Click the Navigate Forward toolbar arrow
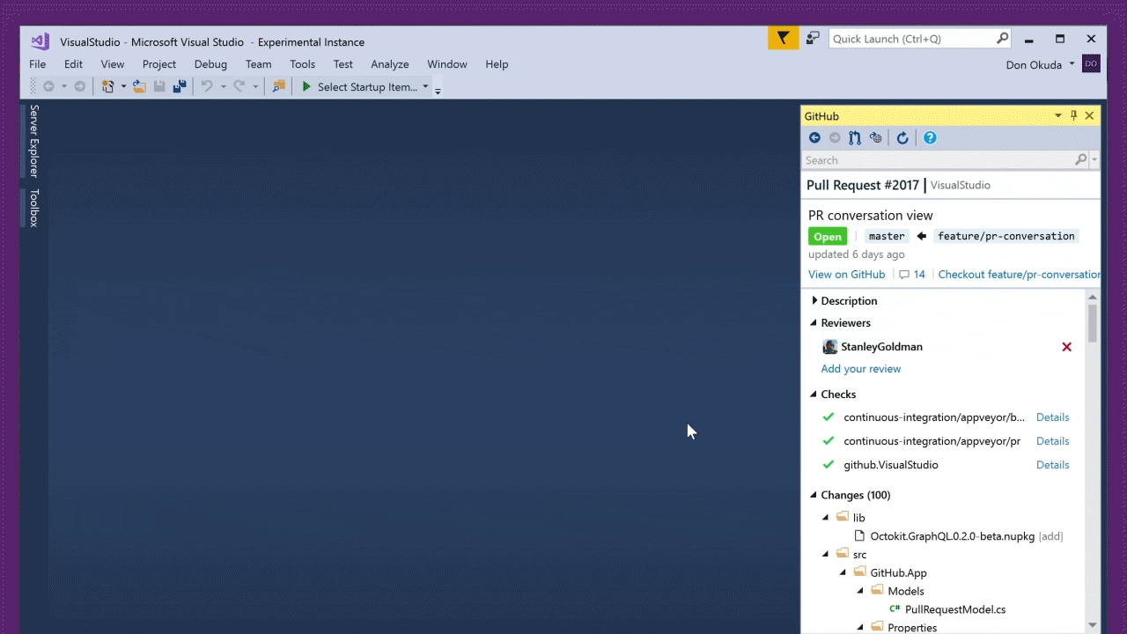This screenshot has height=634, width=1127. pos(79,86)
